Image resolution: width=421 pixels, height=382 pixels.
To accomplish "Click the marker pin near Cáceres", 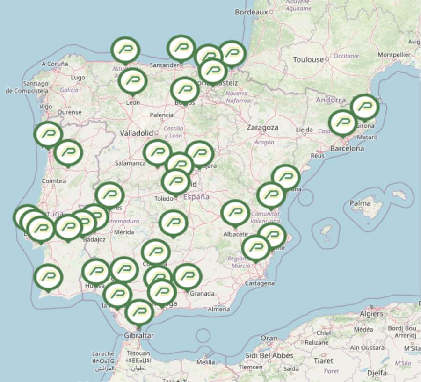I will point(109,195).
